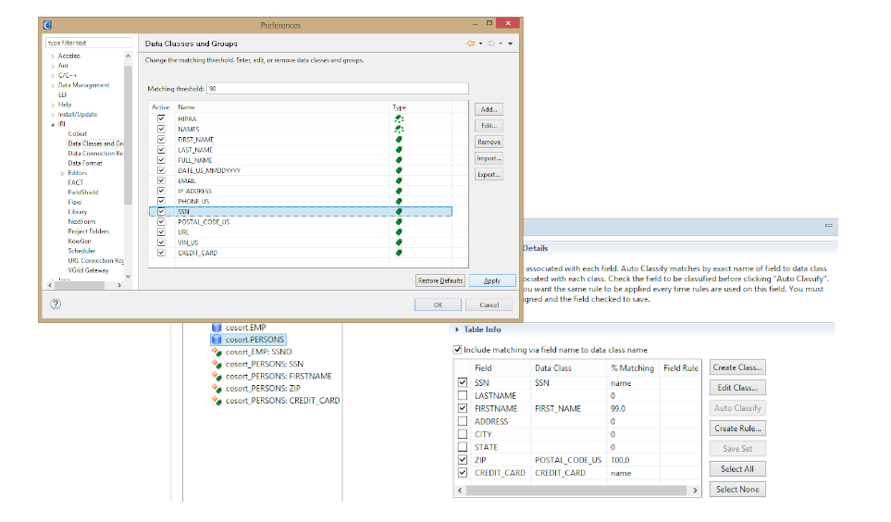The height and width of the screenshot is (522, 891).
Task: Click the cosort_PERSONS: ZIP rule icon
Action: (217, 389)
